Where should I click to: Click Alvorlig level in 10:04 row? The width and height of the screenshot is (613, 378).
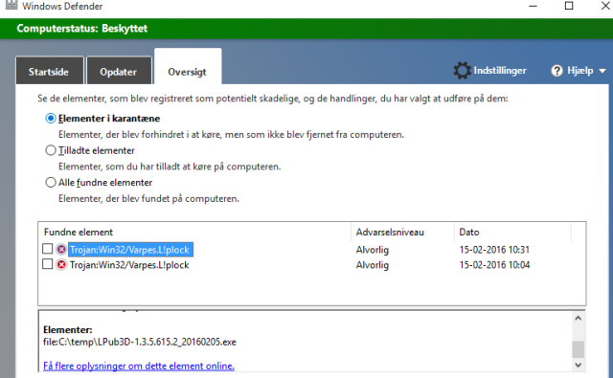pos(373,265)
